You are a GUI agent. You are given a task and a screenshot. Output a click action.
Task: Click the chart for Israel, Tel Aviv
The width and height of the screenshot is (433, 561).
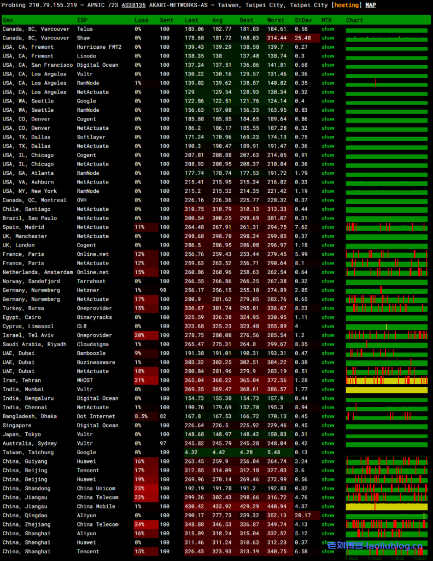[x=387, y=335]
